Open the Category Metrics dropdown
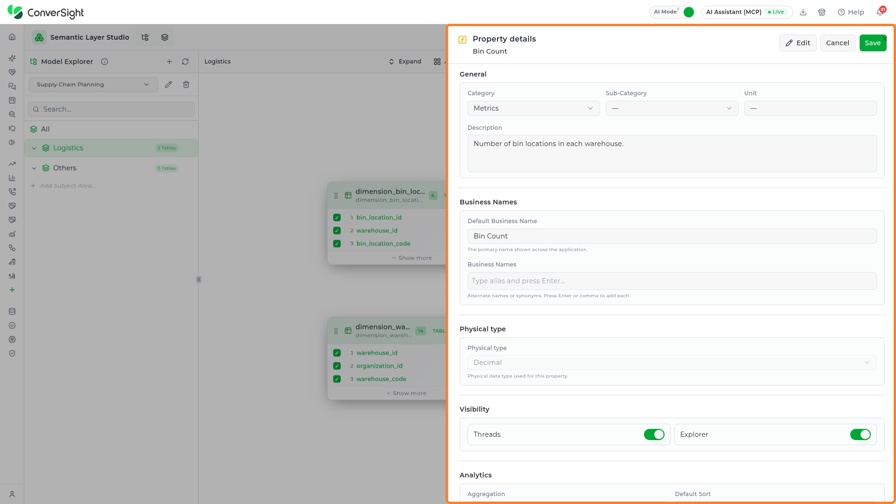Screen dimensions: 896x504 tap(533, 108)
